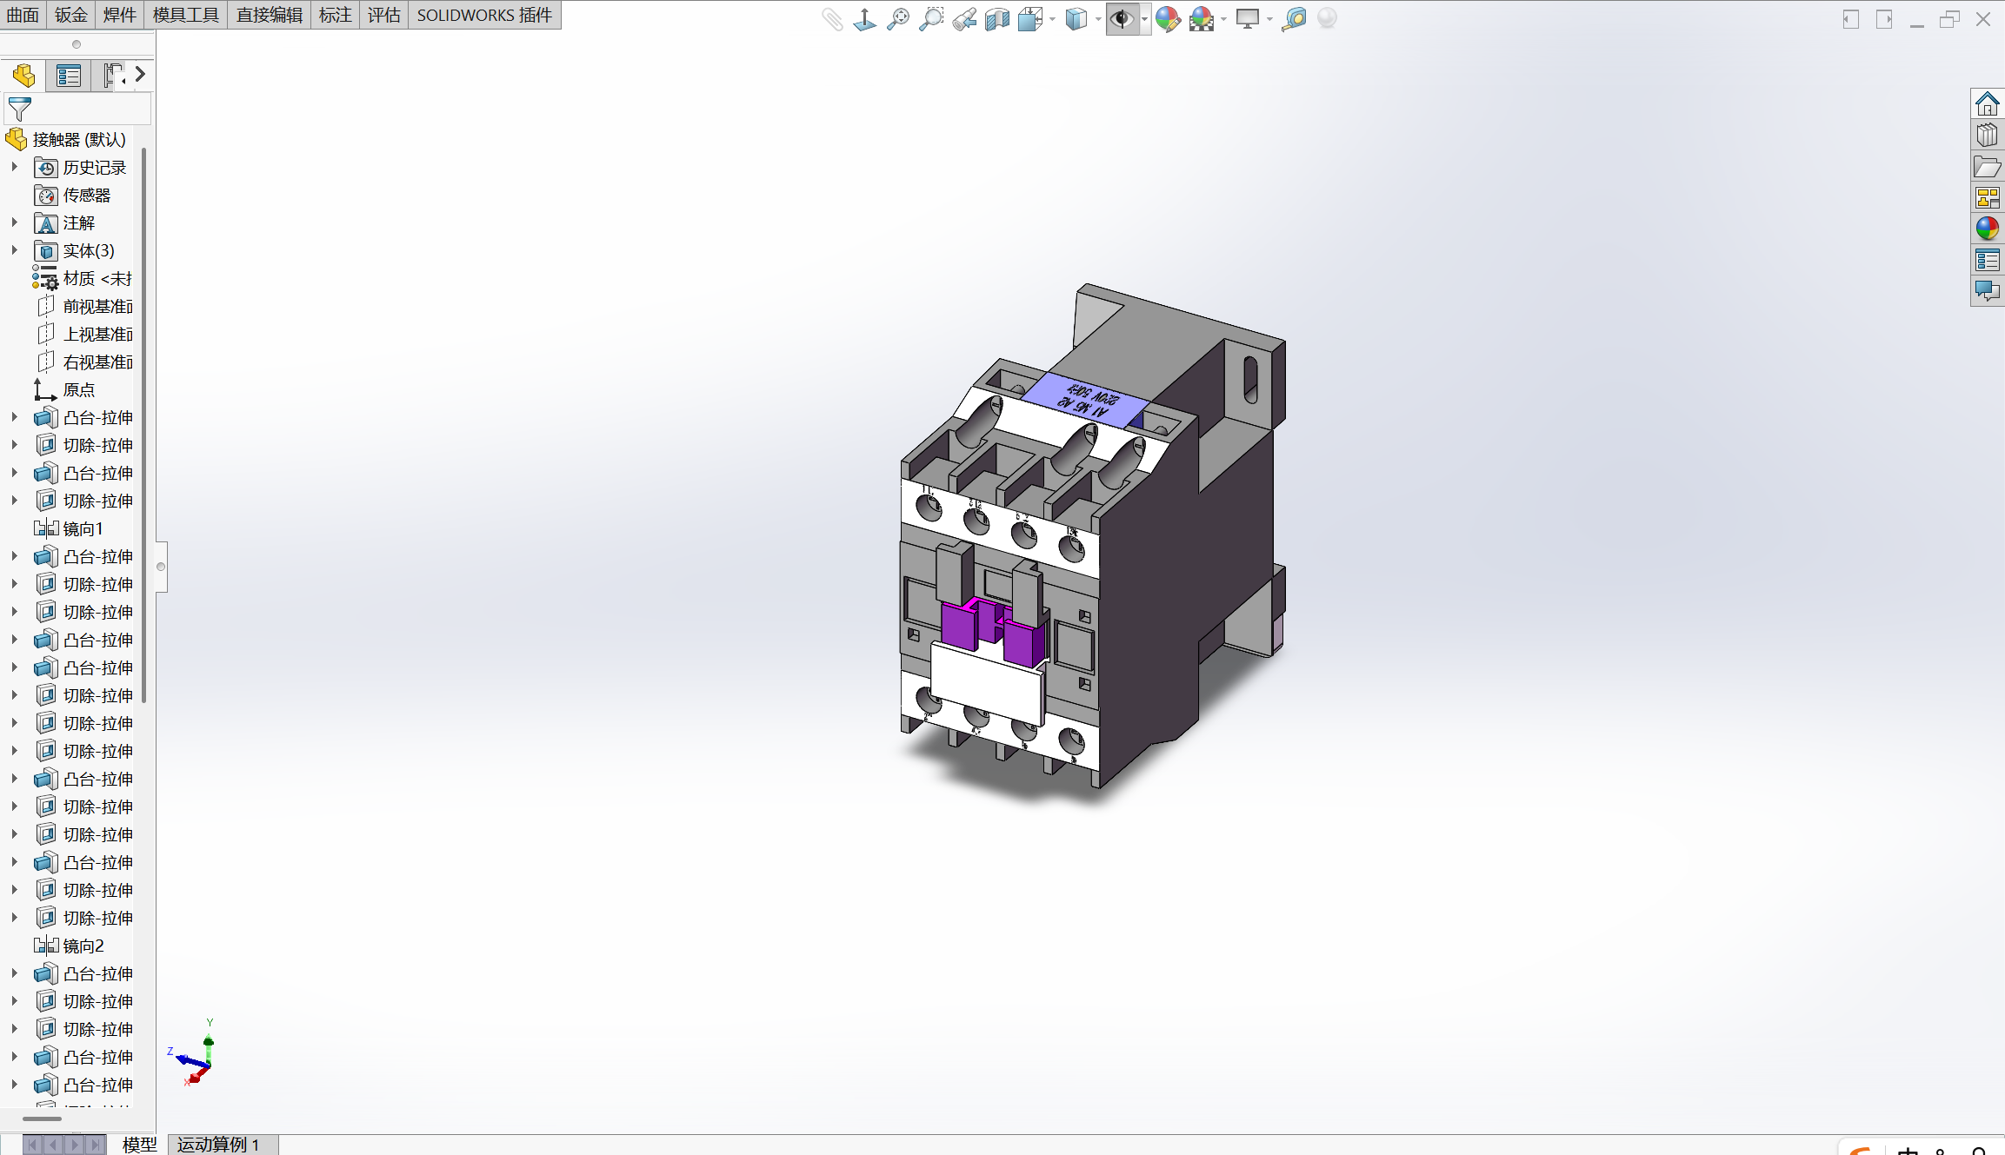Click the feature tree filter field
The width and height of the screenshot is (2005, 1155).
click(x=78, y=109)
